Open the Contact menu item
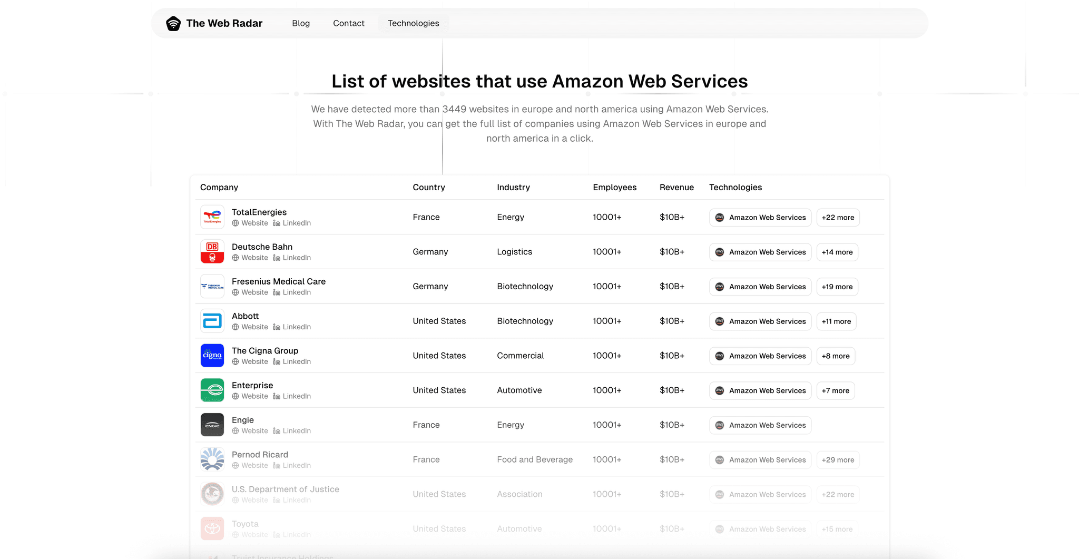The image size is (1079, 559). click(349, 23)
